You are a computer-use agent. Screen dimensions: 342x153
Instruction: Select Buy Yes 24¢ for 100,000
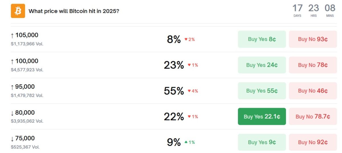coord(262,65)
